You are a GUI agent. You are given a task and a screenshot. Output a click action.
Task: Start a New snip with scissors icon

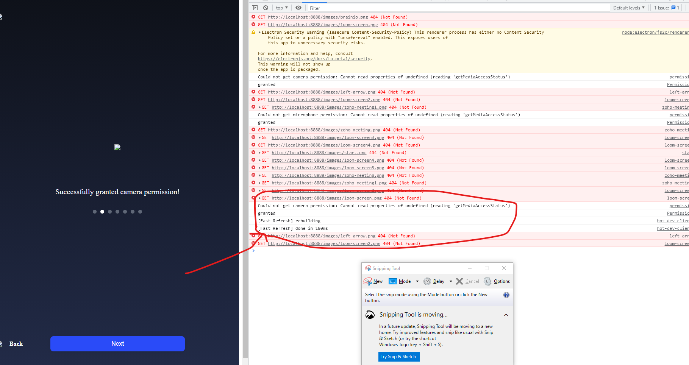tap(368, 281)
